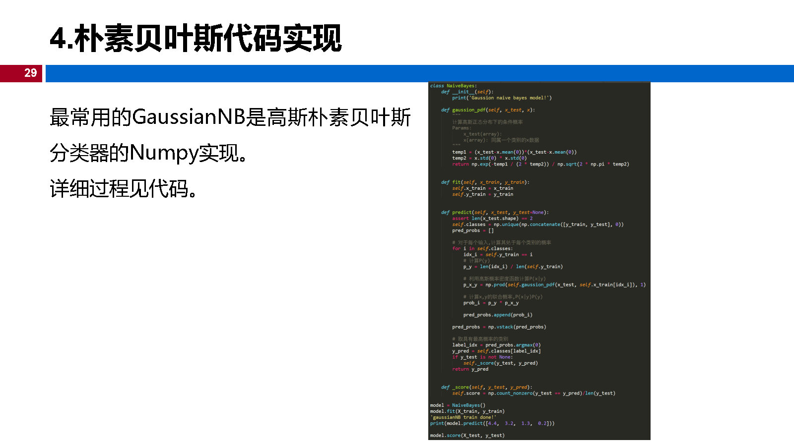Image resolution: width=794 pixels, height=446 pixels.
Task: Click the line 'model = NaiveBayes()'
Action: point(458,405)
